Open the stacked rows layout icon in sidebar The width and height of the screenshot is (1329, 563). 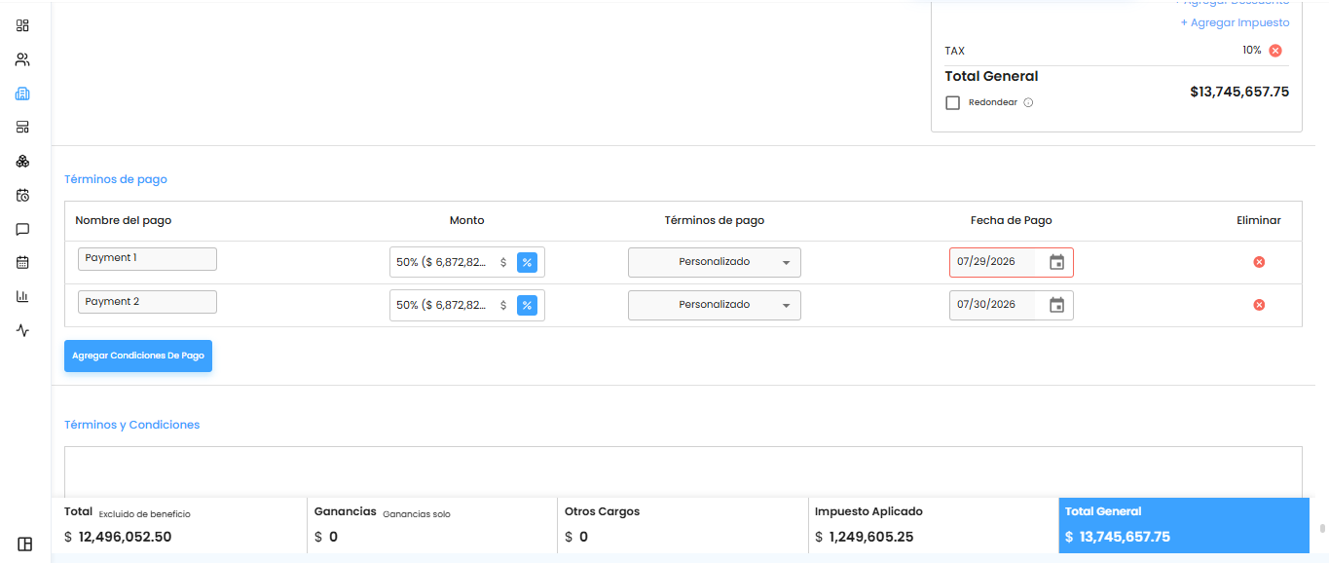[x=22, y=127]
